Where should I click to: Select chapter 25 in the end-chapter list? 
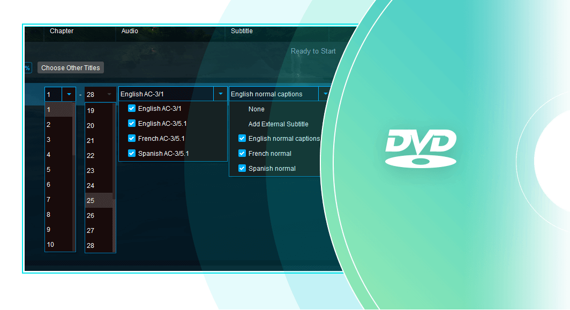pyautogui.click(x=100, y=200)
